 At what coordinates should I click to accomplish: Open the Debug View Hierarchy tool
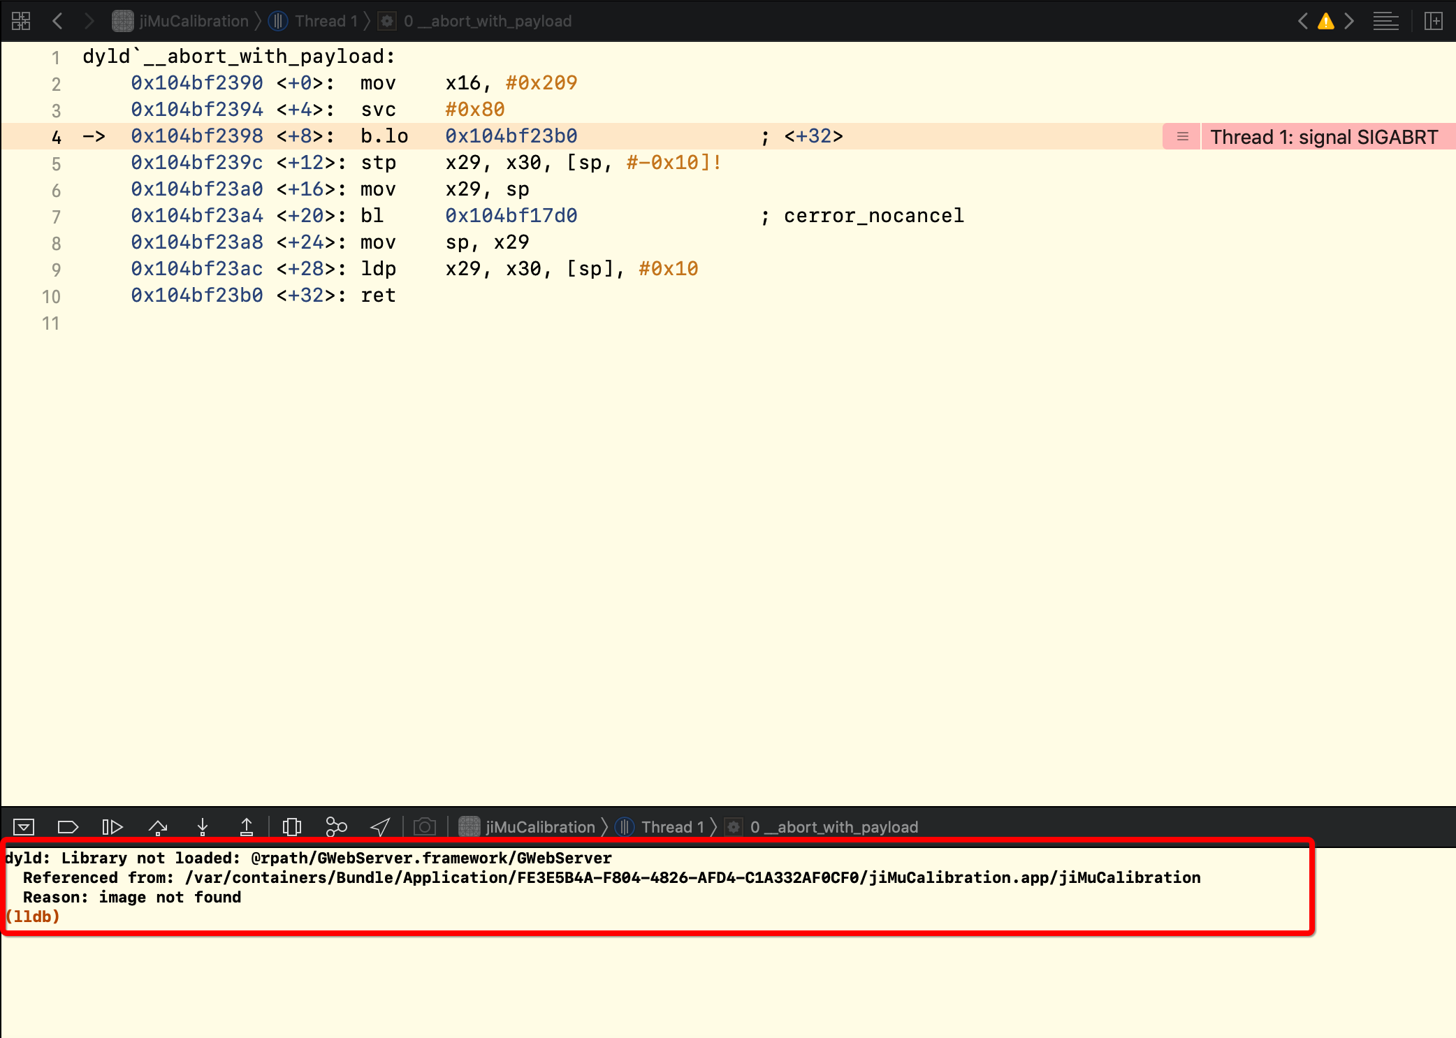click(292, 827)
